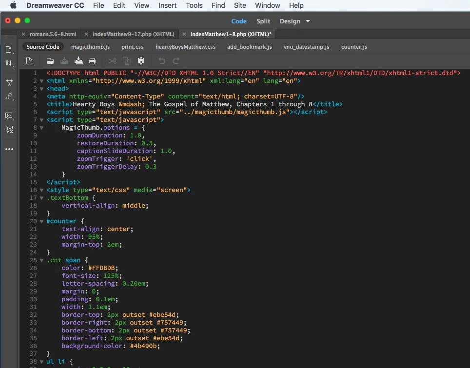Image resolution: width=470 pixels, height=368 pixels.
Task: Click the #FFDBDB color value on line 26
Action: pyautogui.click(x=101, y=268)
